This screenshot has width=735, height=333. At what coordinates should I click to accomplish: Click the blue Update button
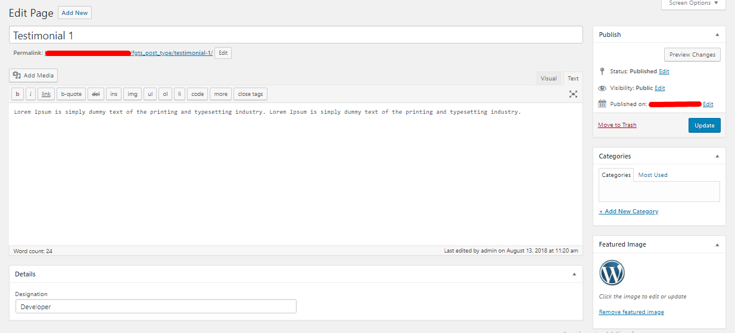pyautogui.click(x=704, y=126)
